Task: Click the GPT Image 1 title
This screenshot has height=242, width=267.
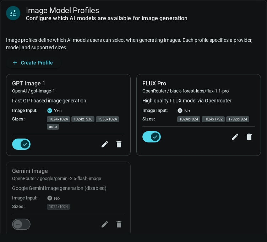Action: 29,84
